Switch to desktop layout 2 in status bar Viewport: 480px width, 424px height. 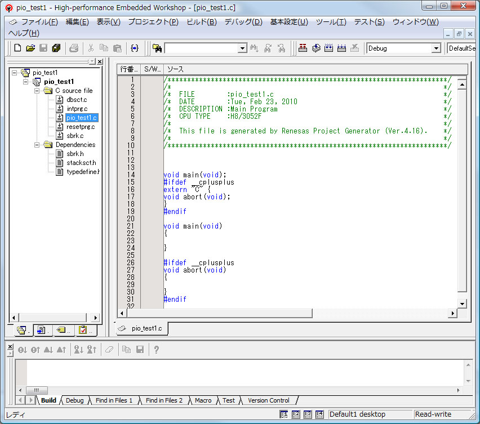[x=296, y=414]
